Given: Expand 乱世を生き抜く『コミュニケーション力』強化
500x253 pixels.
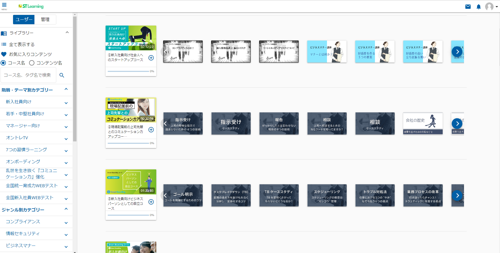Looking at the screenshot, I should [66, 175].
